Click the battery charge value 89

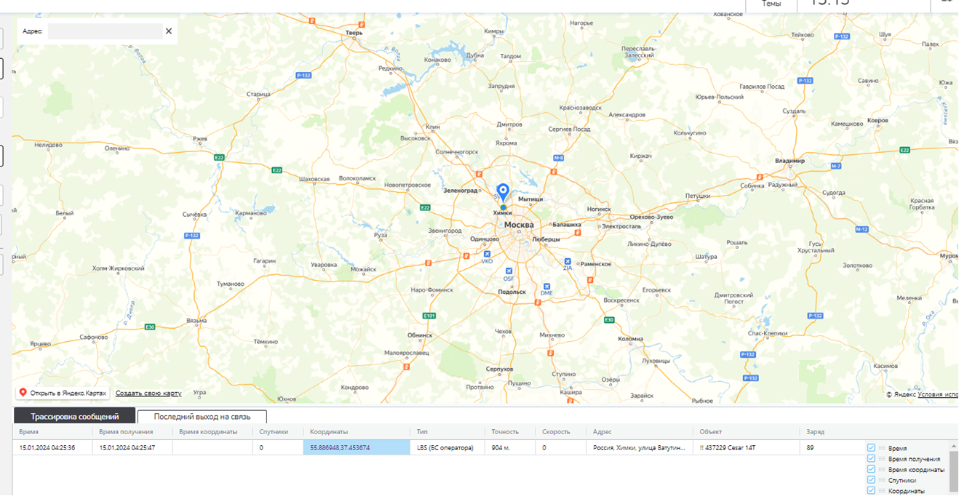(811, 448)
